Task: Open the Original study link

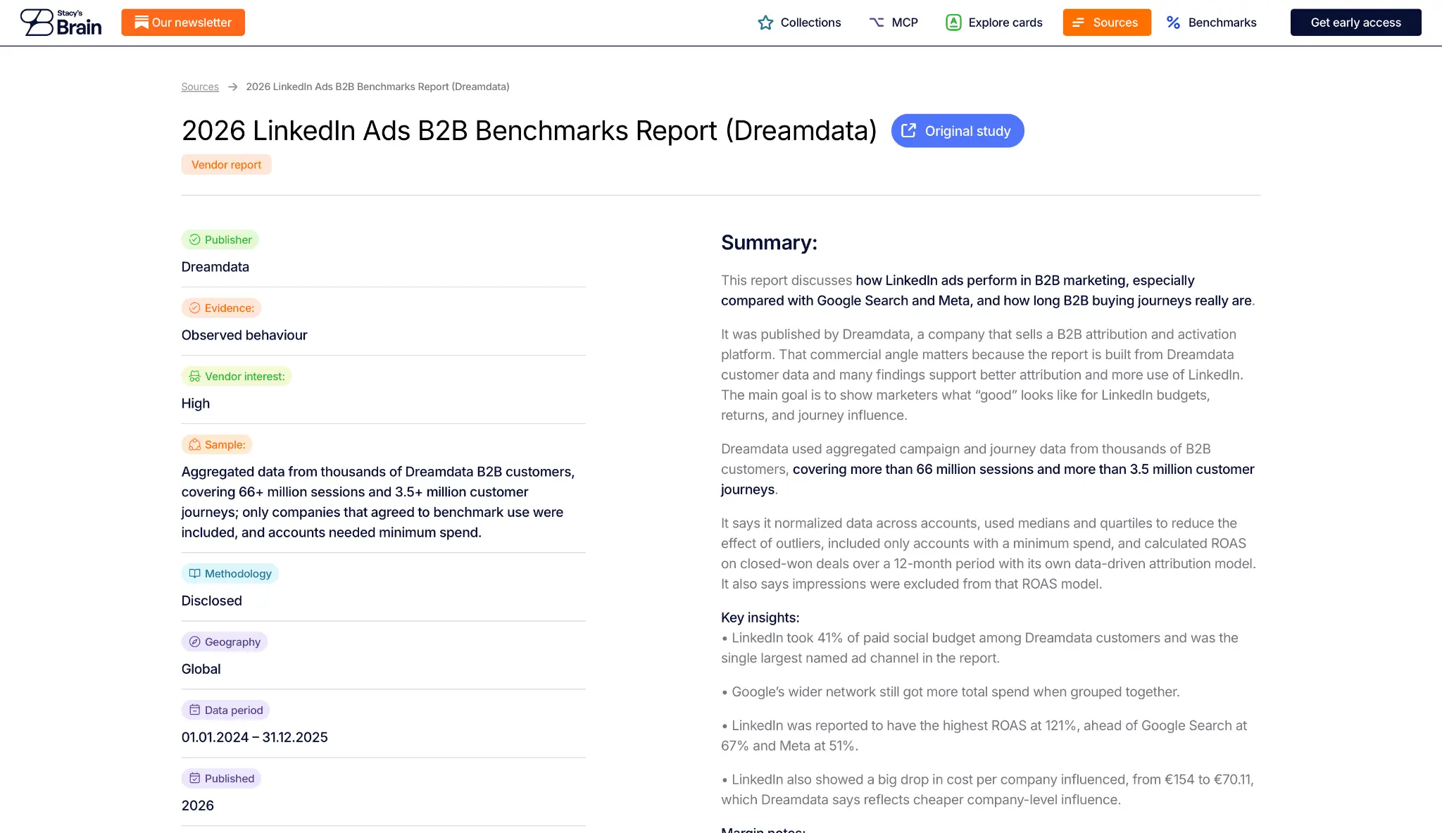Action: 958,130
